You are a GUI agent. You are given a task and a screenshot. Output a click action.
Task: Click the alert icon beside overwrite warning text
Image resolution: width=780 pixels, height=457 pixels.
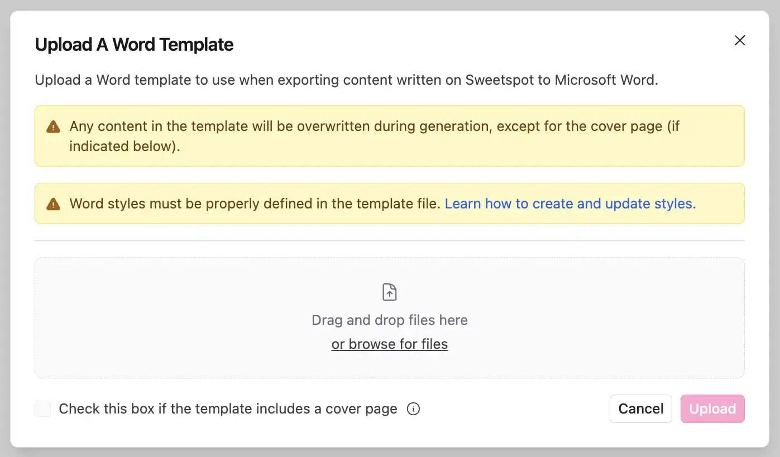52,127
